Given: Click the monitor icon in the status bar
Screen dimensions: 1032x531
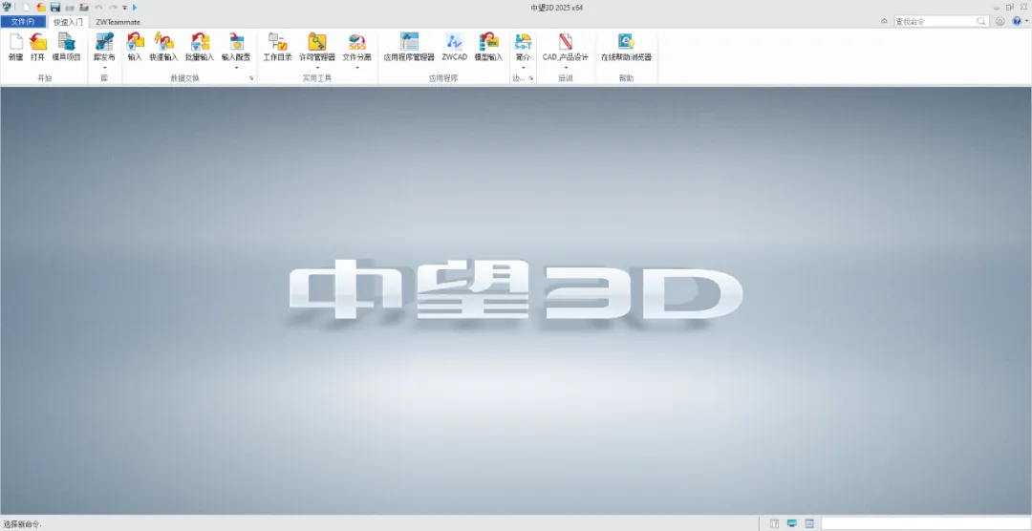Looking at the screenshot, I should [792, 523].
